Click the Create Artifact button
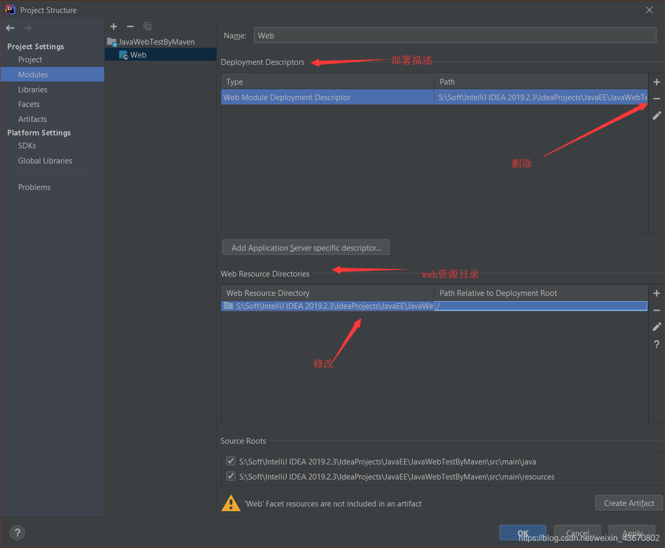665x548 pixels. pyautogui.click(x=629, y=503)
